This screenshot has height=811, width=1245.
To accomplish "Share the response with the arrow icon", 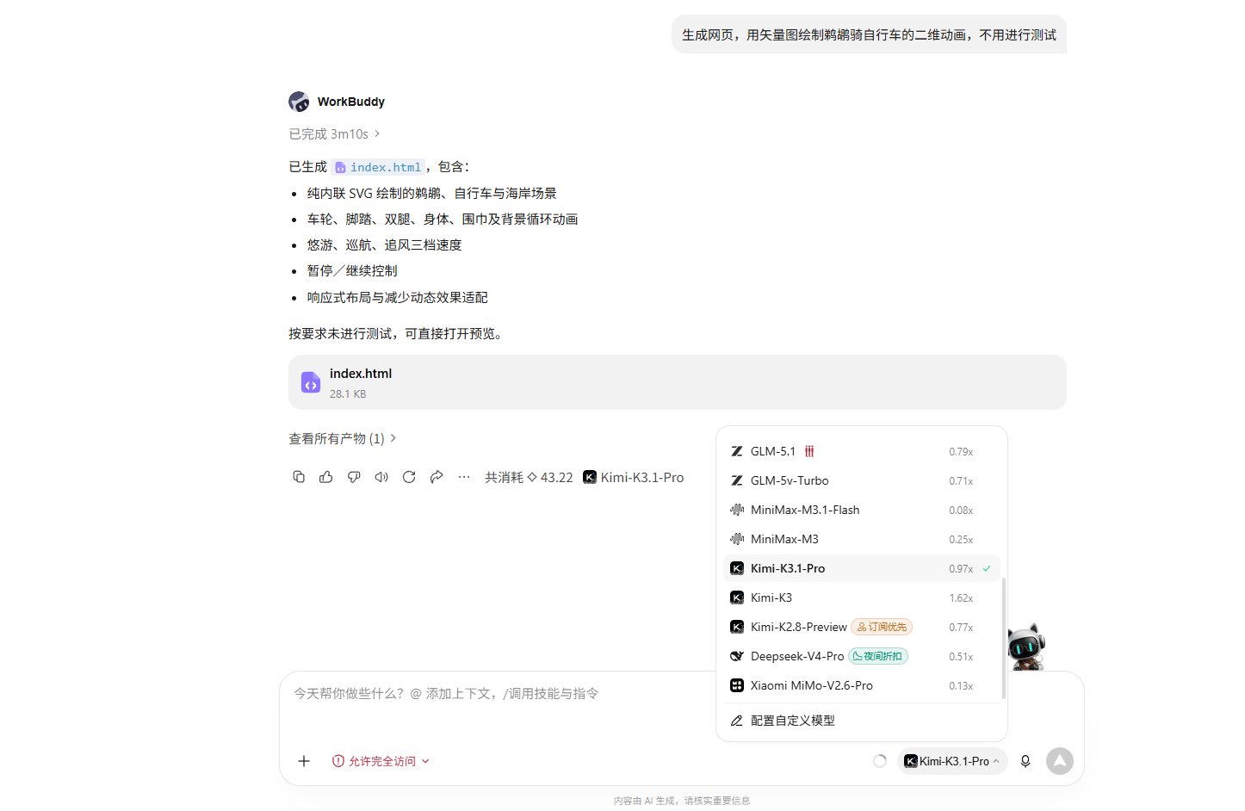I will tap(437, 477).
